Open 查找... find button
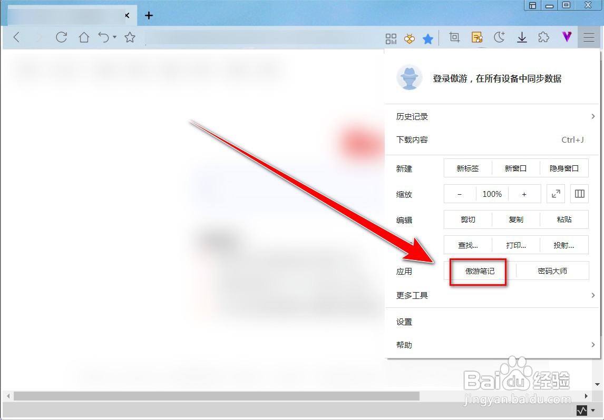Image resolution: width=604 pixels, height=420 pixels. coord(467,245)
